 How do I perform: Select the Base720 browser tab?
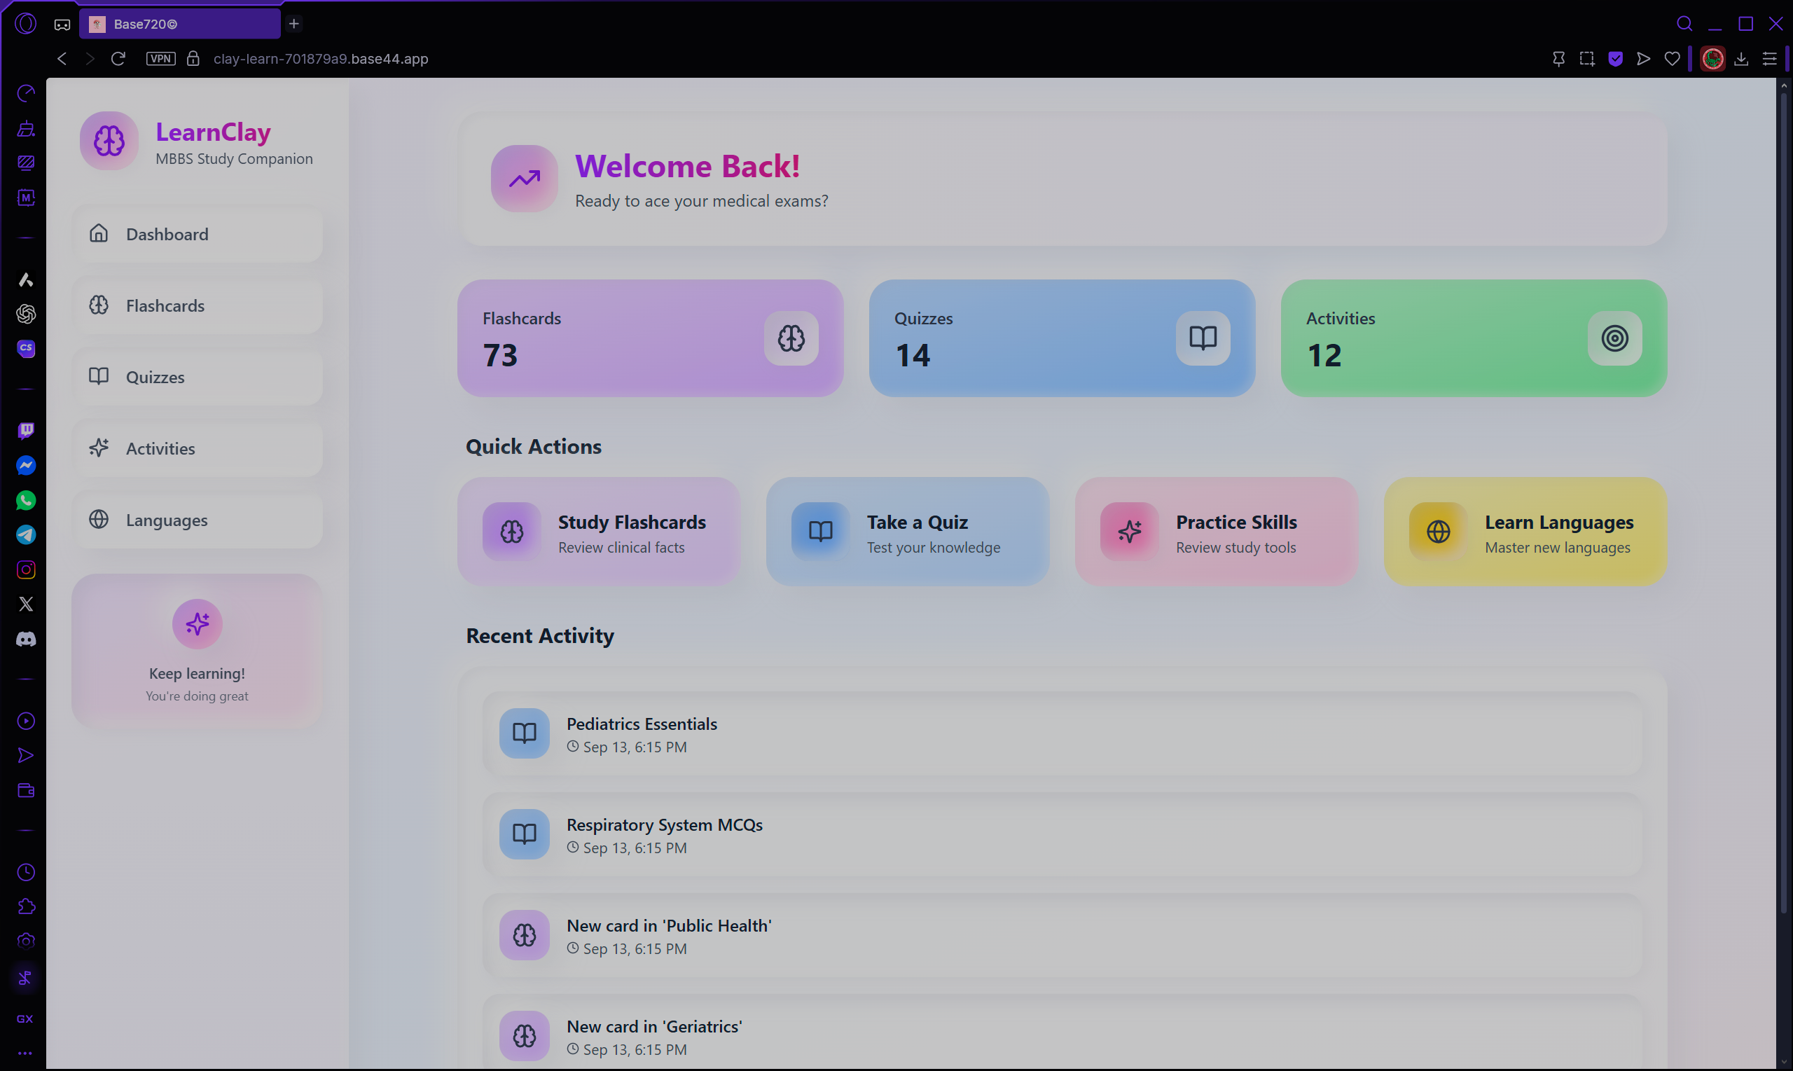[x=180, y=24]
